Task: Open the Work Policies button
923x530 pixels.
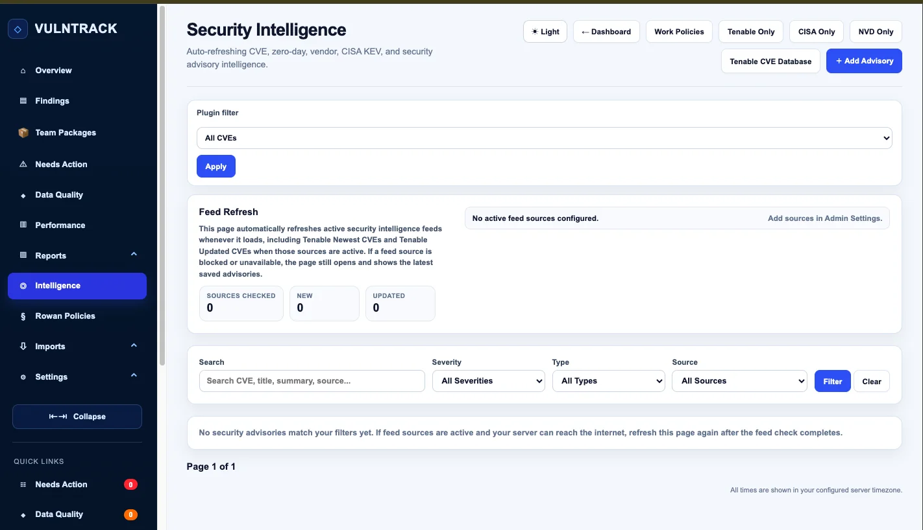Action: [680, 32]
